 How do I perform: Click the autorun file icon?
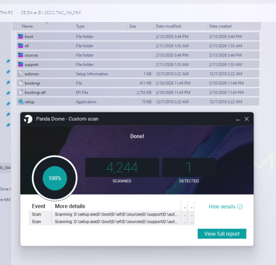(x=20, y=74)
